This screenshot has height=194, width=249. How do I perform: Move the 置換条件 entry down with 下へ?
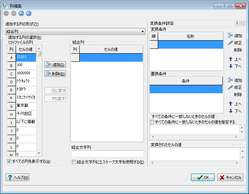click(235, 111)
